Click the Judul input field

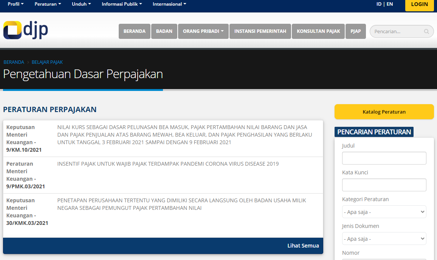tap(384, 158)
